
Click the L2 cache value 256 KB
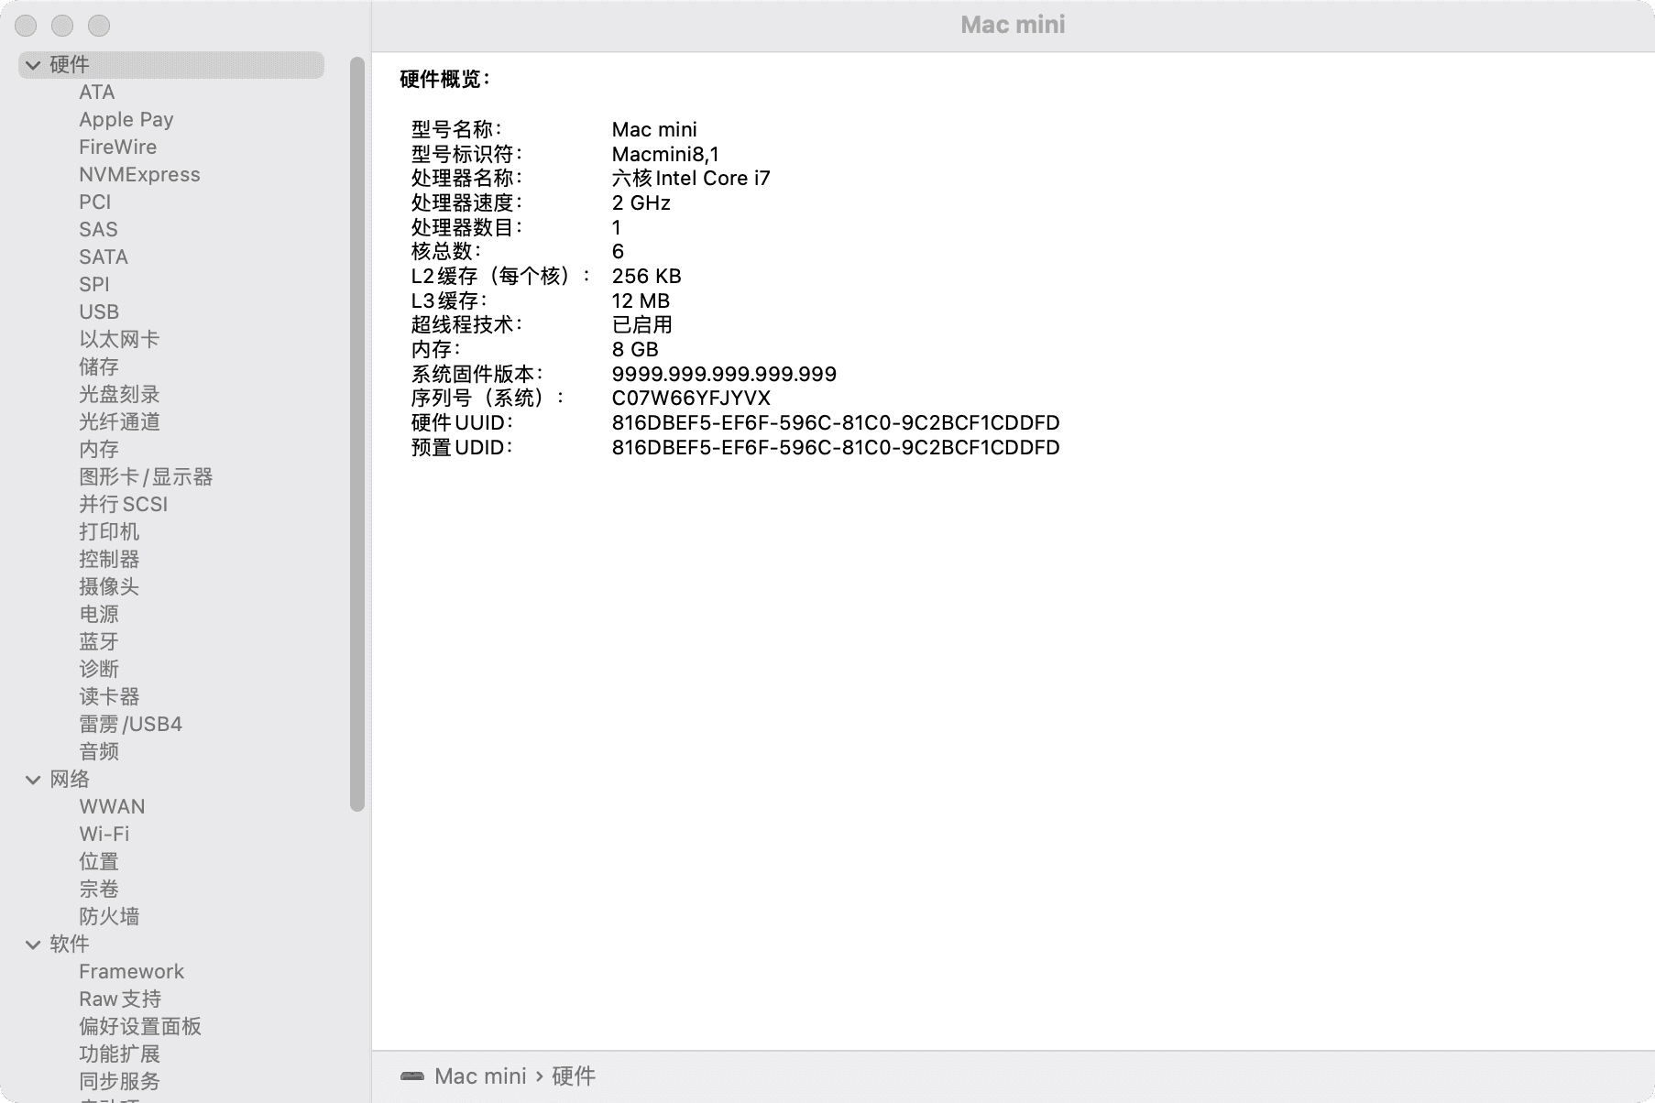pos(647,277)
